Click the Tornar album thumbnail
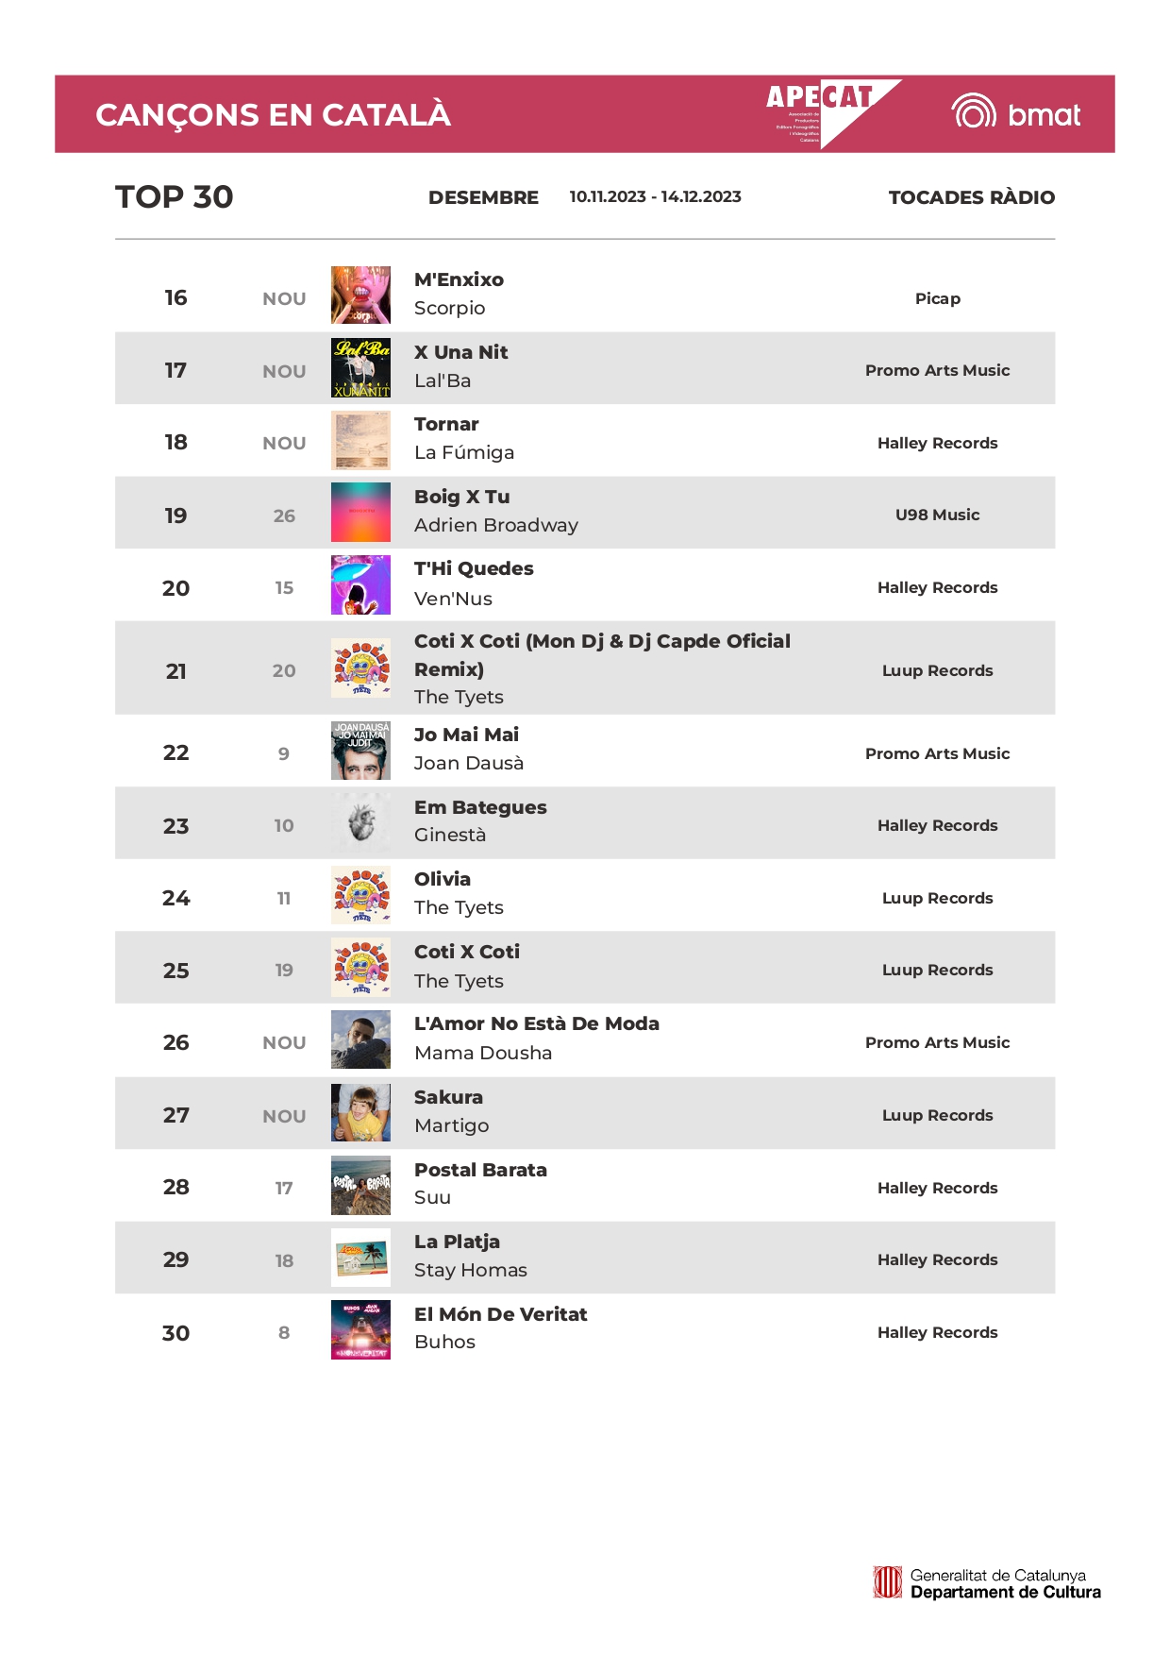This screenshot has height=1656, width=1170. [x=360, y=441]
